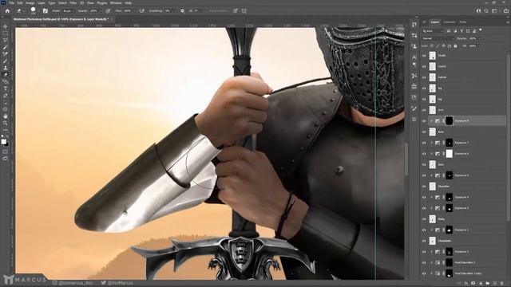
Task: Toggle Quick Mask mode icon in toolbox
Action: [x=6, y=151]
